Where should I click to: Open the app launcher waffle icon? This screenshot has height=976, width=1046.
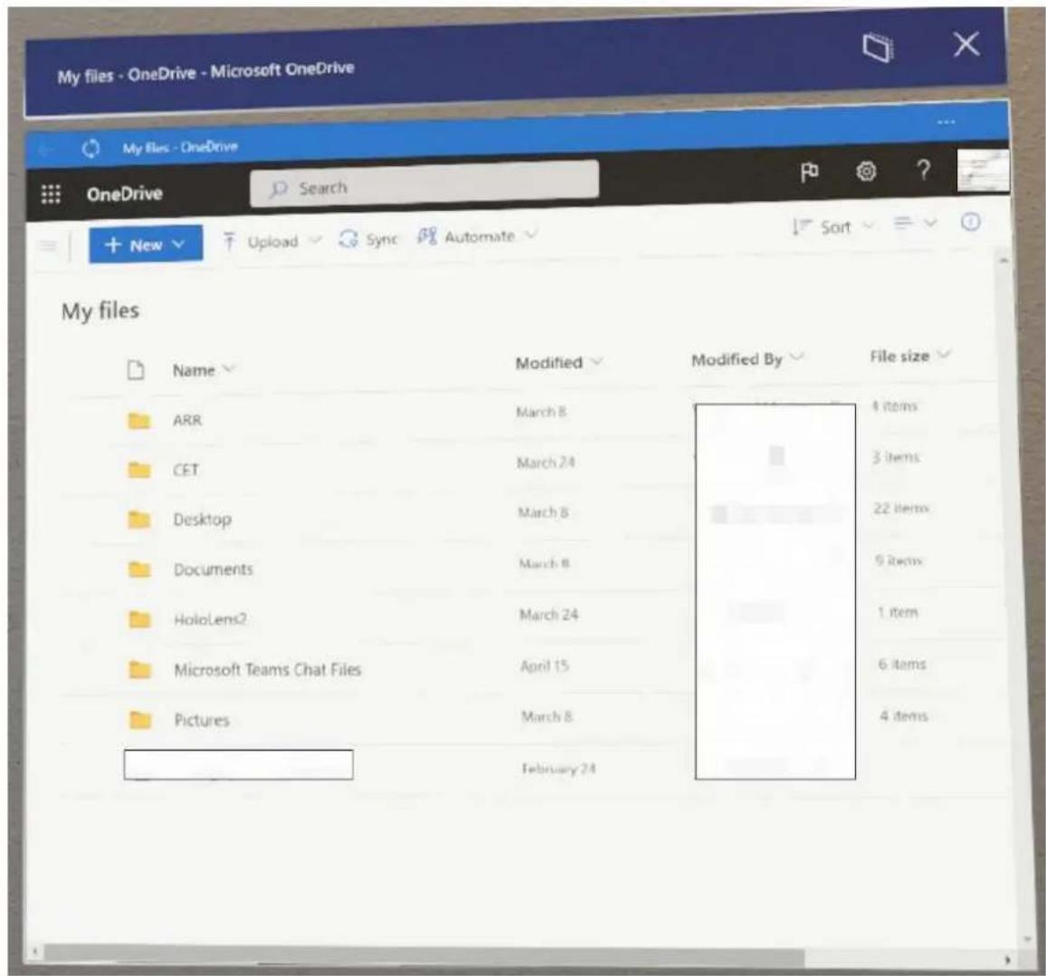(x=51, y=195)
